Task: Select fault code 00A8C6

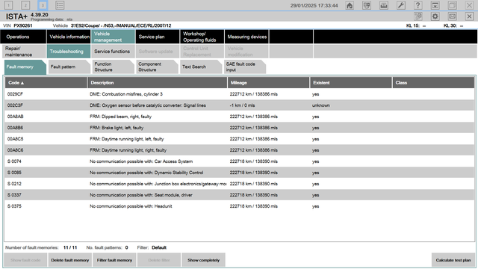Action: tap(15, 150)
